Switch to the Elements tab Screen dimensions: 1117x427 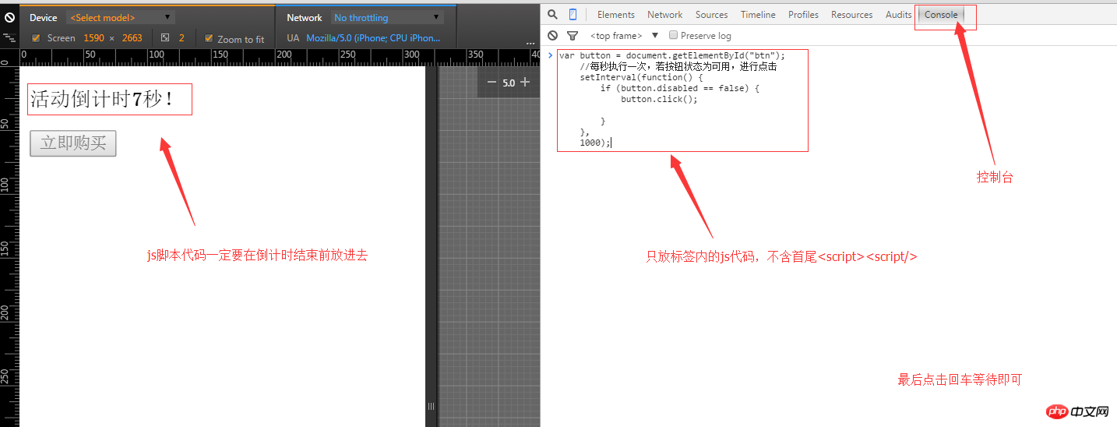point(616,15)
